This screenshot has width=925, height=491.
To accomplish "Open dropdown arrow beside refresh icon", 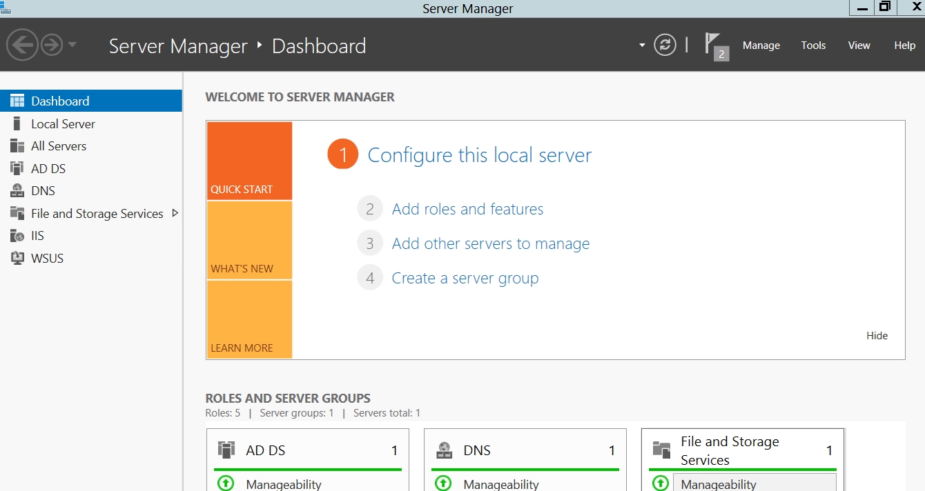I will point(642,46).
